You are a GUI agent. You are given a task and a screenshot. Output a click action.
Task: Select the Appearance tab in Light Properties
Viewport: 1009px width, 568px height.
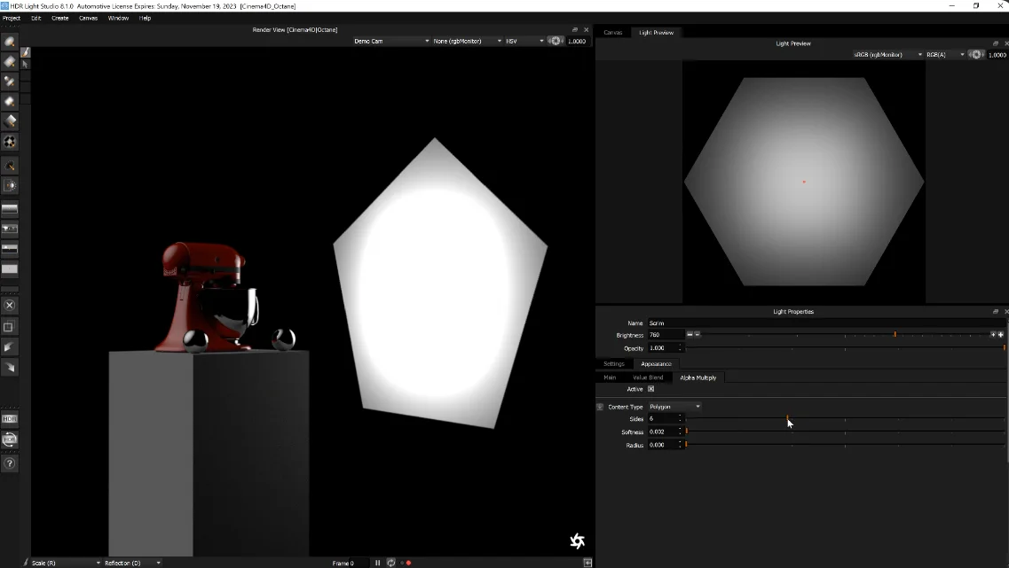click(x=656, y=363)
